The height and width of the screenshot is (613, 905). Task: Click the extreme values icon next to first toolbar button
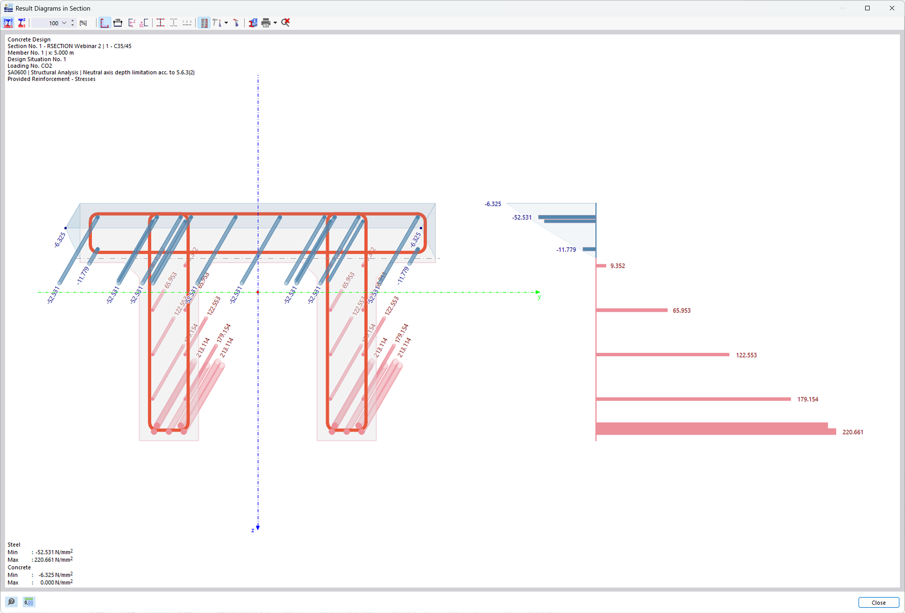coord(22,23)
